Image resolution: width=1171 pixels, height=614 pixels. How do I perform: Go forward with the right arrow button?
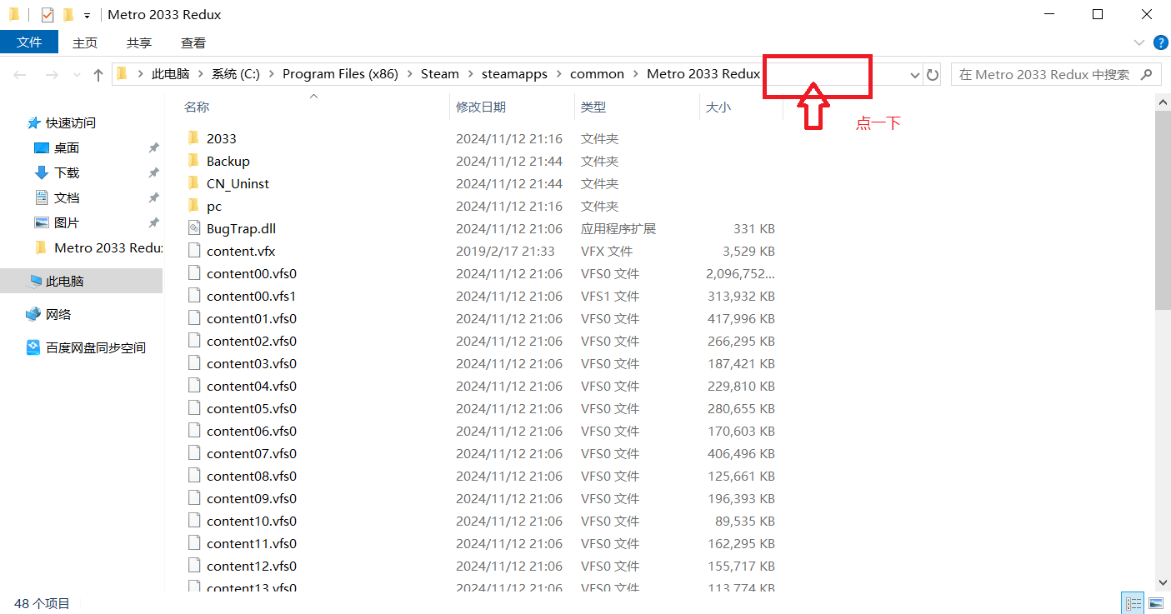coord(52,75)
